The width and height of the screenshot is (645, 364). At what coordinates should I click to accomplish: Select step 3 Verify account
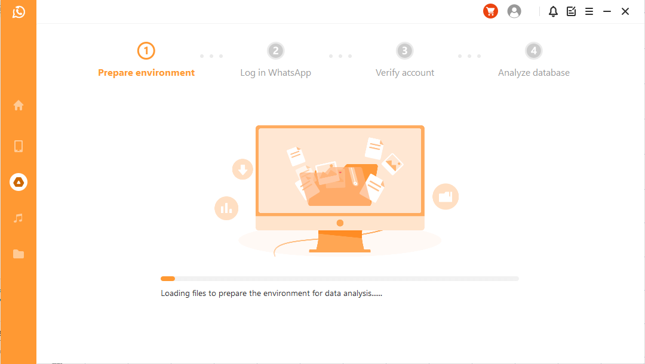[405, 60]
